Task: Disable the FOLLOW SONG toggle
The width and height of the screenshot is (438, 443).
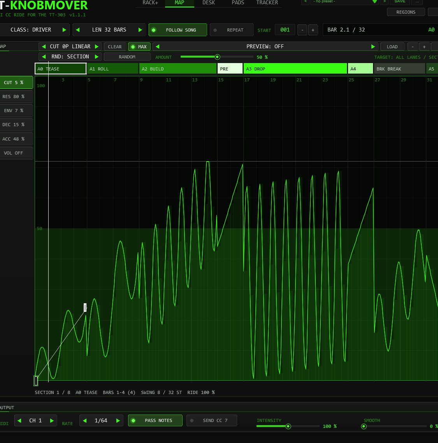Action: pos(178,30)
